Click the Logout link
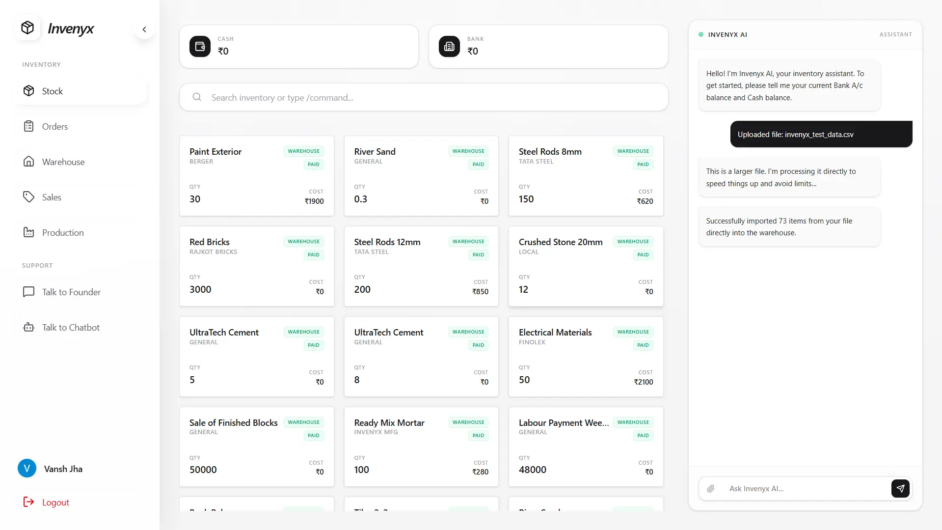Viewport: 942px width, 530px height. 55,502
